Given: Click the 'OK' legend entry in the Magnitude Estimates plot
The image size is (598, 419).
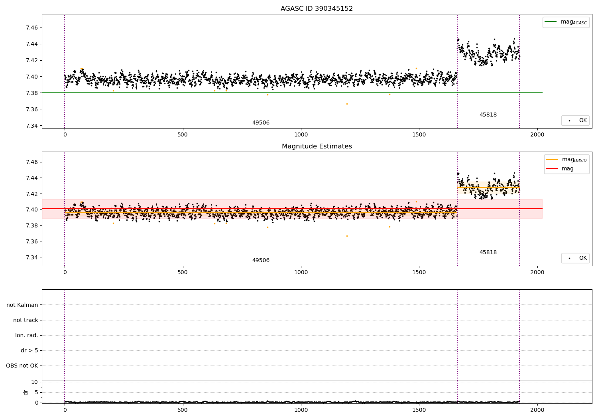Looking at the screenshot, I should pos(575,258).
